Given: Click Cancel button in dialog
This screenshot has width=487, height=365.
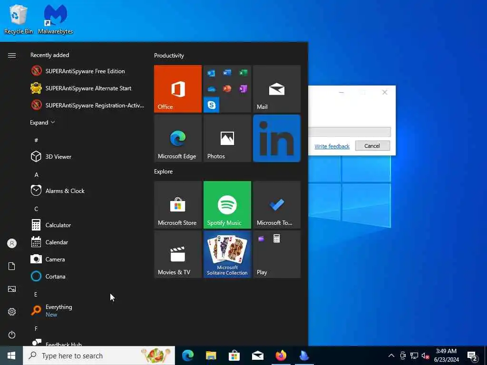Looking at the screenshot, I should pos(372,145).
